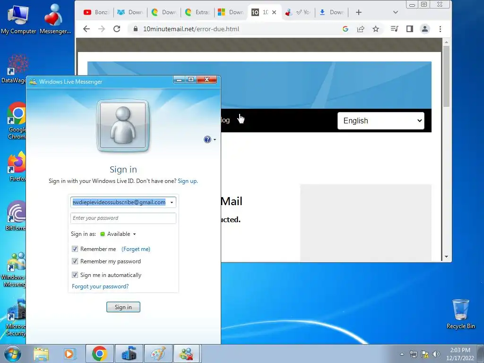Open the English language dropdown
Viewport: 484px width, 363px height.
click(381, 121)
